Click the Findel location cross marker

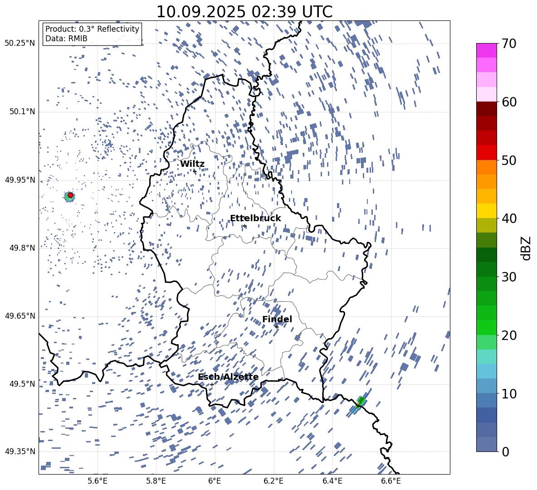(x=277, y=327)
